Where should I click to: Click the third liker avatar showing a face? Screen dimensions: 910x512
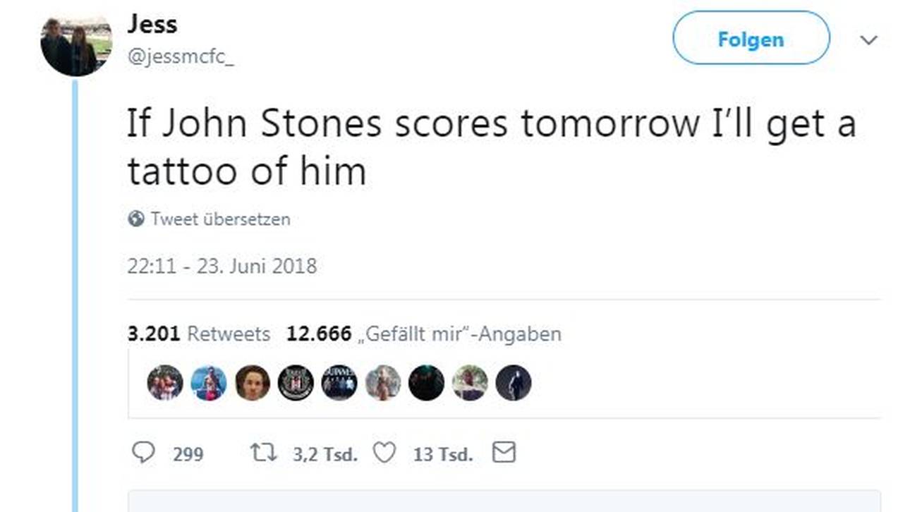point(253,383)
